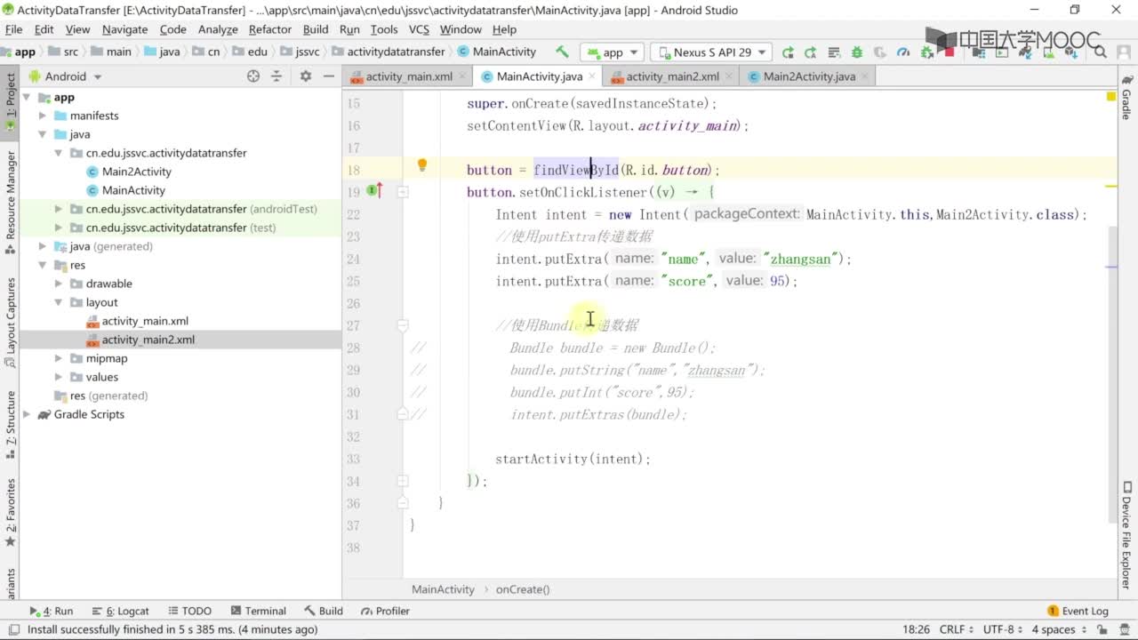This screenshot has width=1138, height=640.
Task: Open the Nexus S API 29 device dropdown
Action: [711, 52]
